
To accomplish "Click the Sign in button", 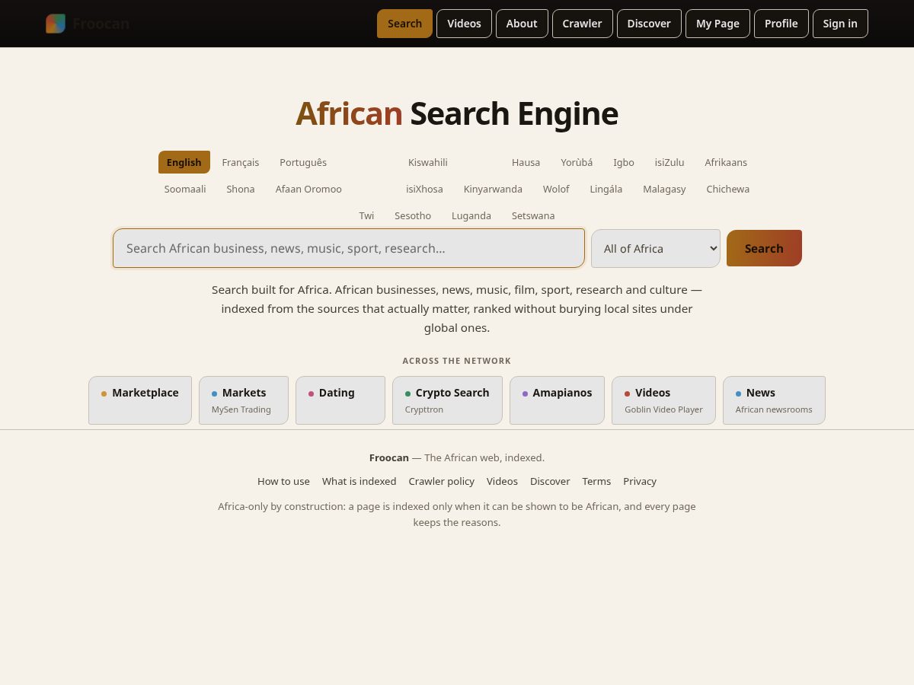I will [x=840, y=24].
